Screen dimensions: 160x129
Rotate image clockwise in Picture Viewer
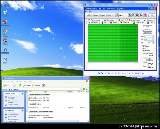[123, 73]
